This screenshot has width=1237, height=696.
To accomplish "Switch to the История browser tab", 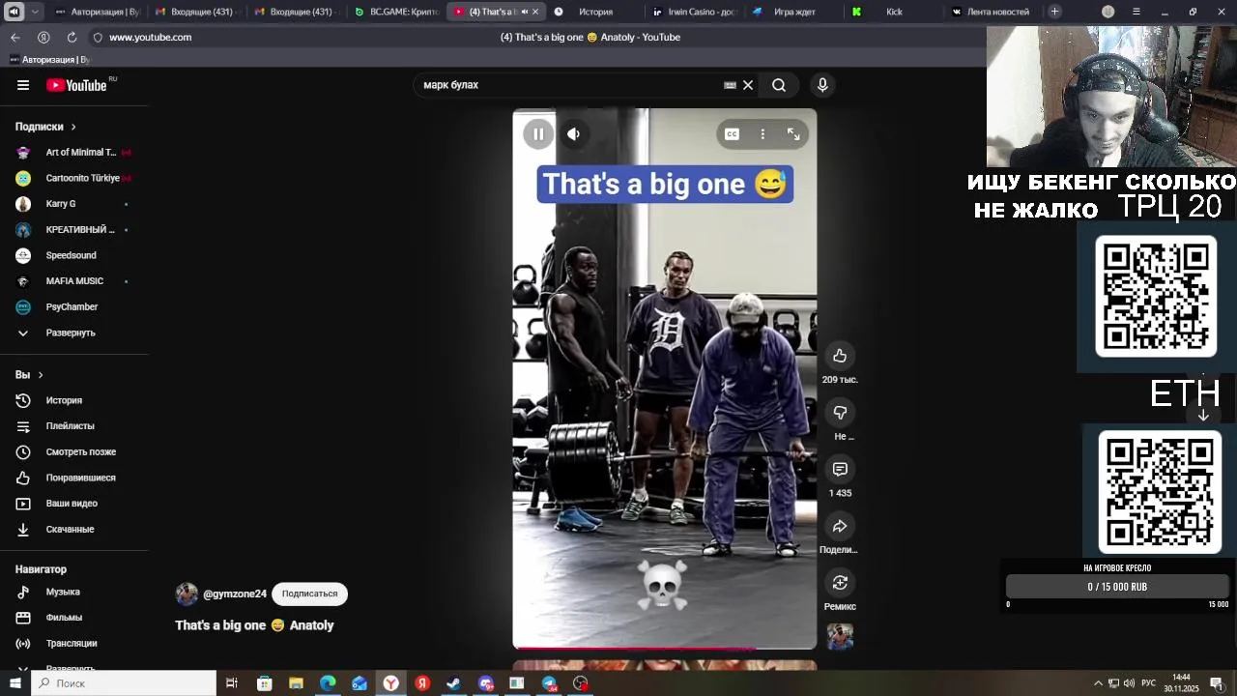I will click(594, 12).
